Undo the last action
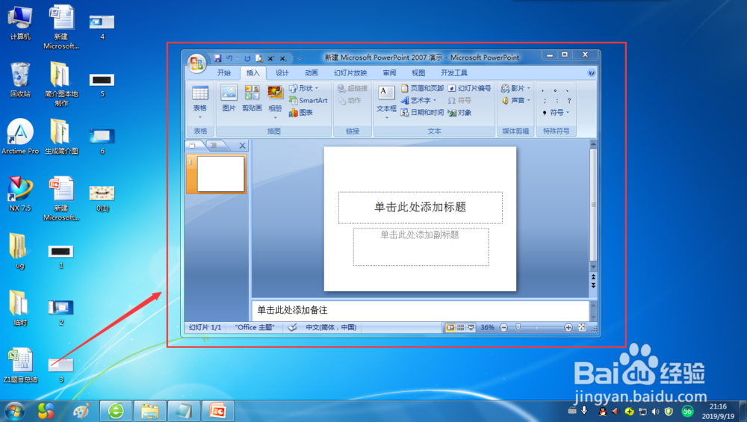 pos(229,58)
